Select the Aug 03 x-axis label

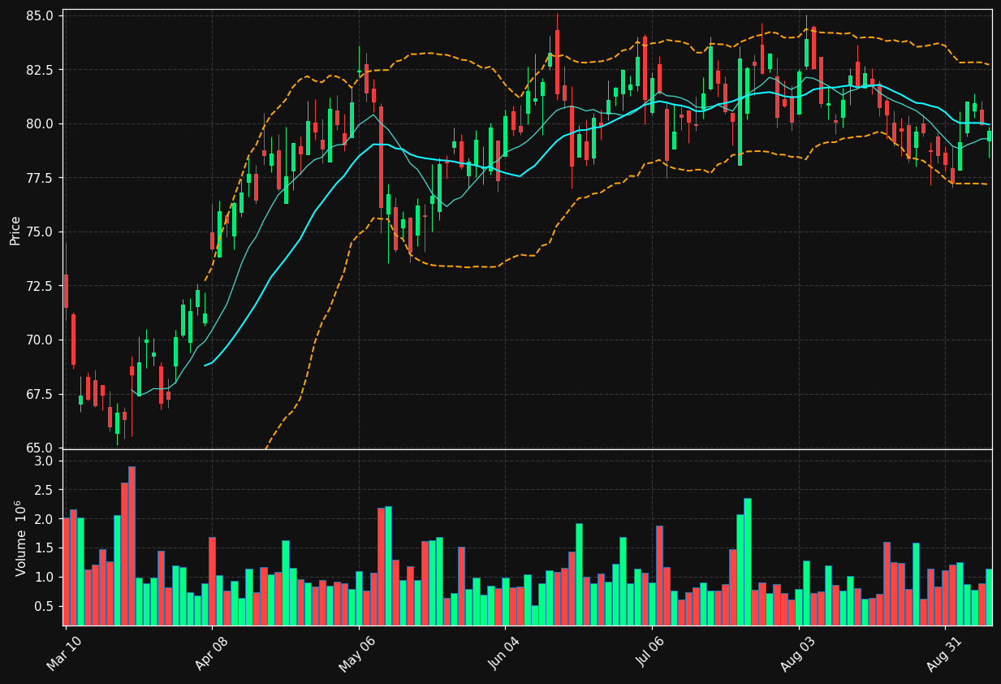[x=797, y=654]
